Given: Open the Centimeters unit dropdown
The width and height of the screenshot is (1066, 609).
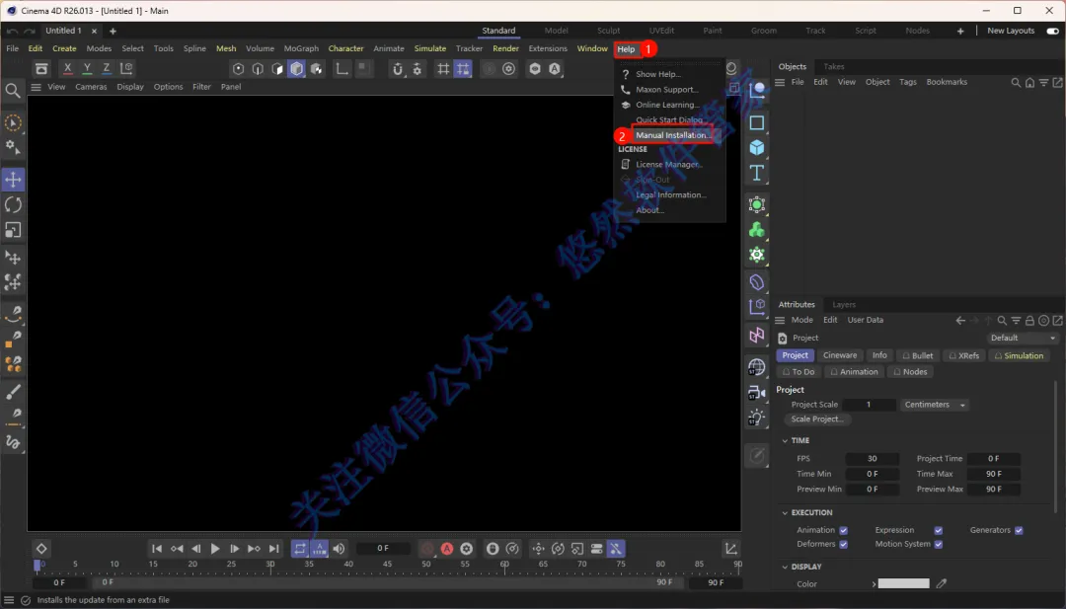Looking at the screenshot, I should click(935, 405).
